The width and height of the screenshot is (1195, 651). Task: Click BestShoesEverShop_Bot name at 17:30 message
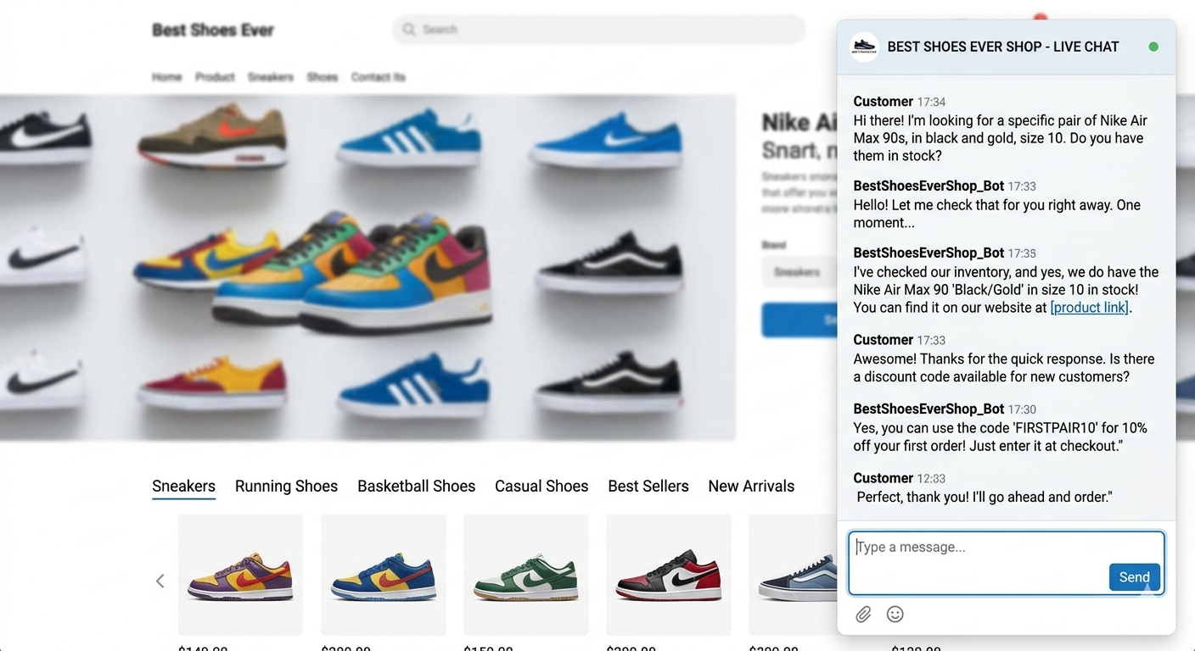click(x=929, y=409)
